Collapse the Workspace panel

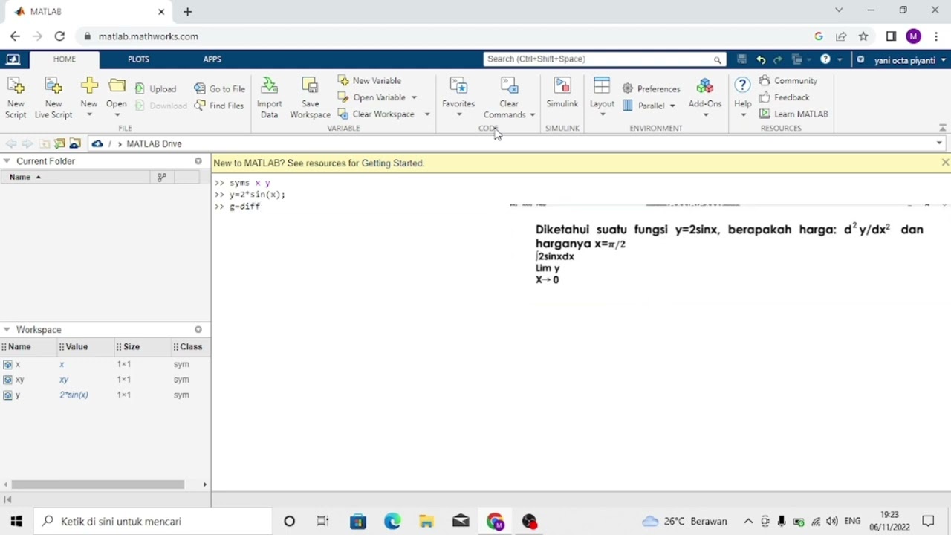pos(6,330)
